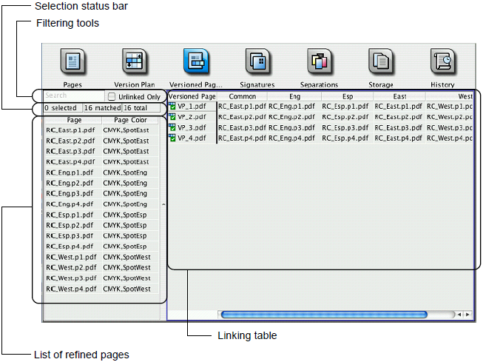Open the History view icon
Viewport: 483px width, 362px height.
(x=442, y=62)
